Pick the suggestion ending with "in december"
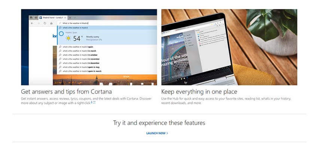 [78, 63]
